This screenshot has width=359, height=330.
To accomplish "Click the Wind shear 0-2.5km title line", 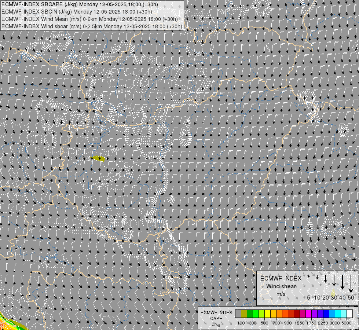I will (92, 26).
